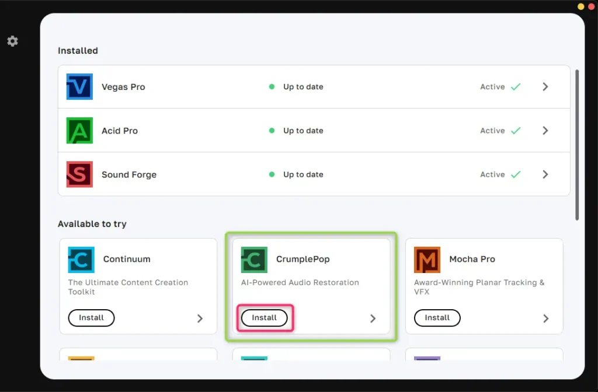Click the CrumplePop card title
Image resolution: width=598 pixels, height=392 pixels.
pos(303,259)
